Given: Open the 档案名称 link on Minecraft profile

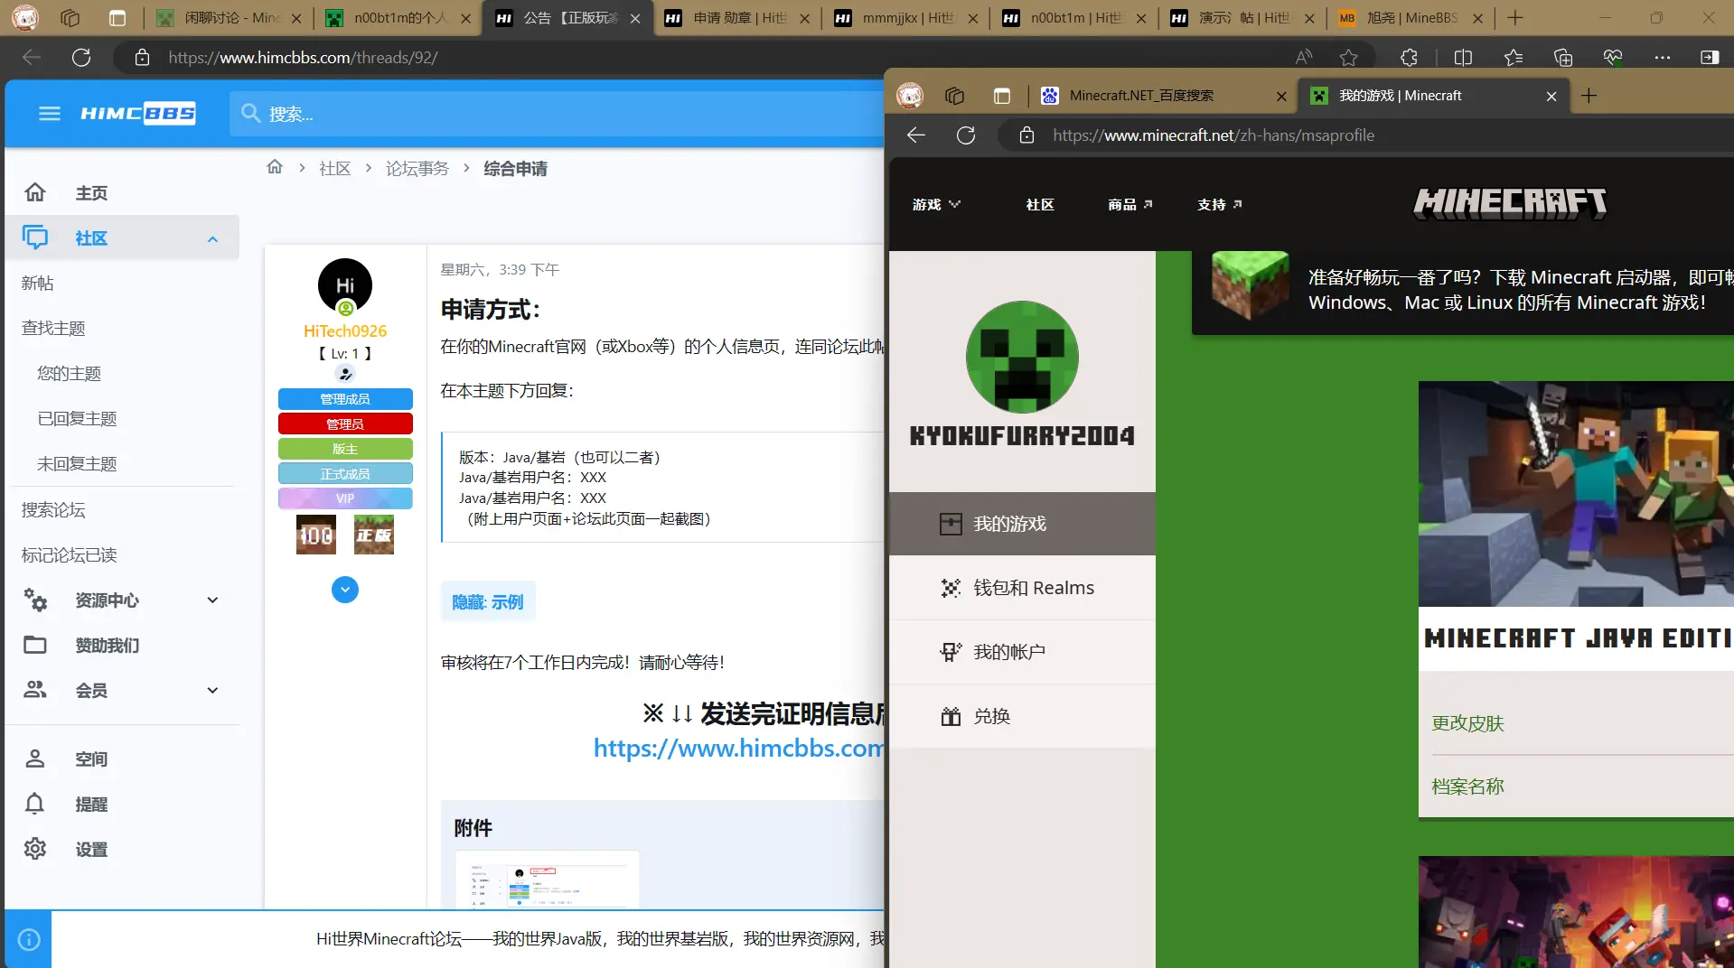Looking at the screenshot, I should click(x=1467, y=786).
